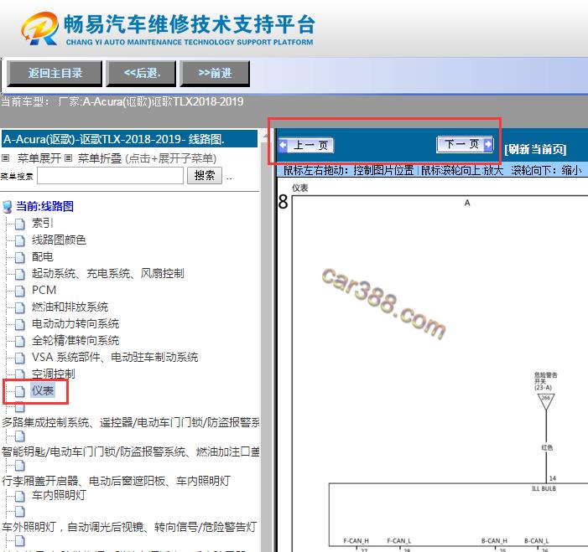
Task: Open the 电动动力转向系统 tree item
Action: pyautogui.click(x=75, y=323)
